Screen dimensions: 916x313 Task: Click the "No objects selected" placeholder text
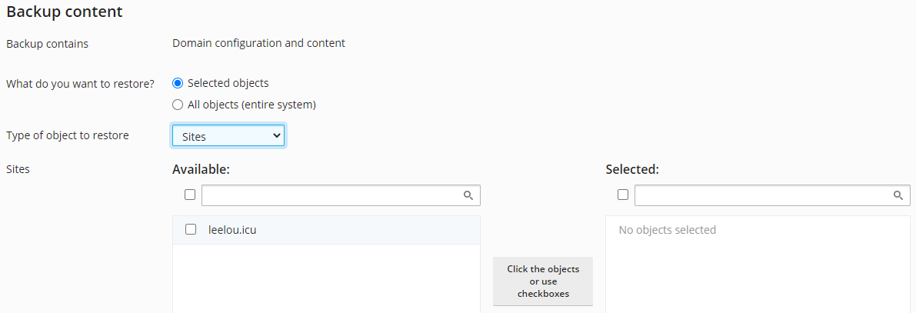click(x=667, y=230)
